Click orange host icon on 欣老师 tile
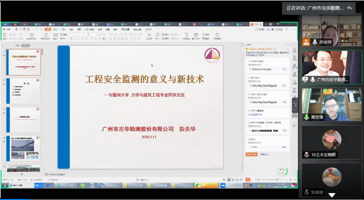This screenshot has width=364, height=200. 306,42
